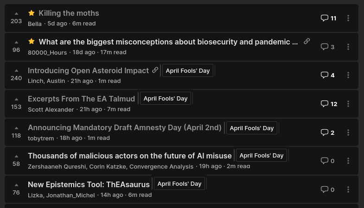
Task: Open more options for Open Asteroid Impact
Action: point(348,75)
